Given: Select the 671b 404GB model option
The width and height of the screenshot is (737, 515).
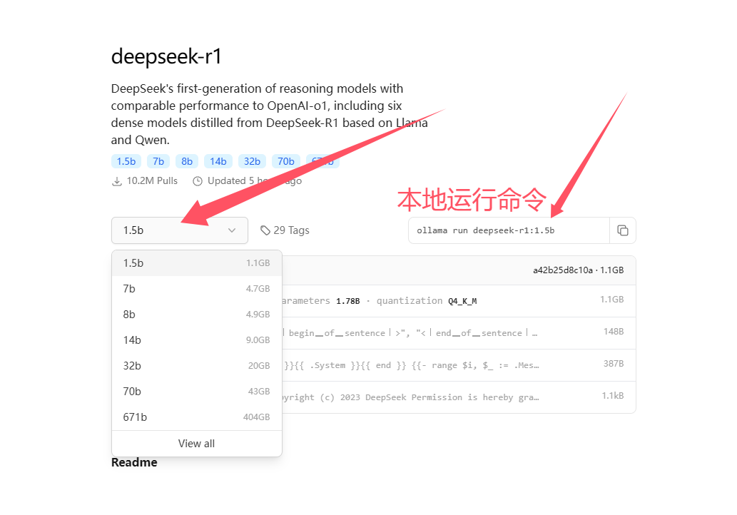Looking at the screenshot, I should click(196, 417).
